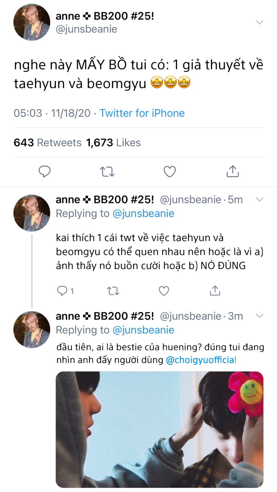
Task: View the 1,673 Likes list
Action: [x=113, y=142]
